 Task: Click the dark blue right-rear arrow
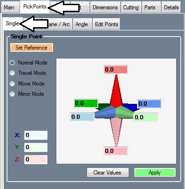point(130,107)
